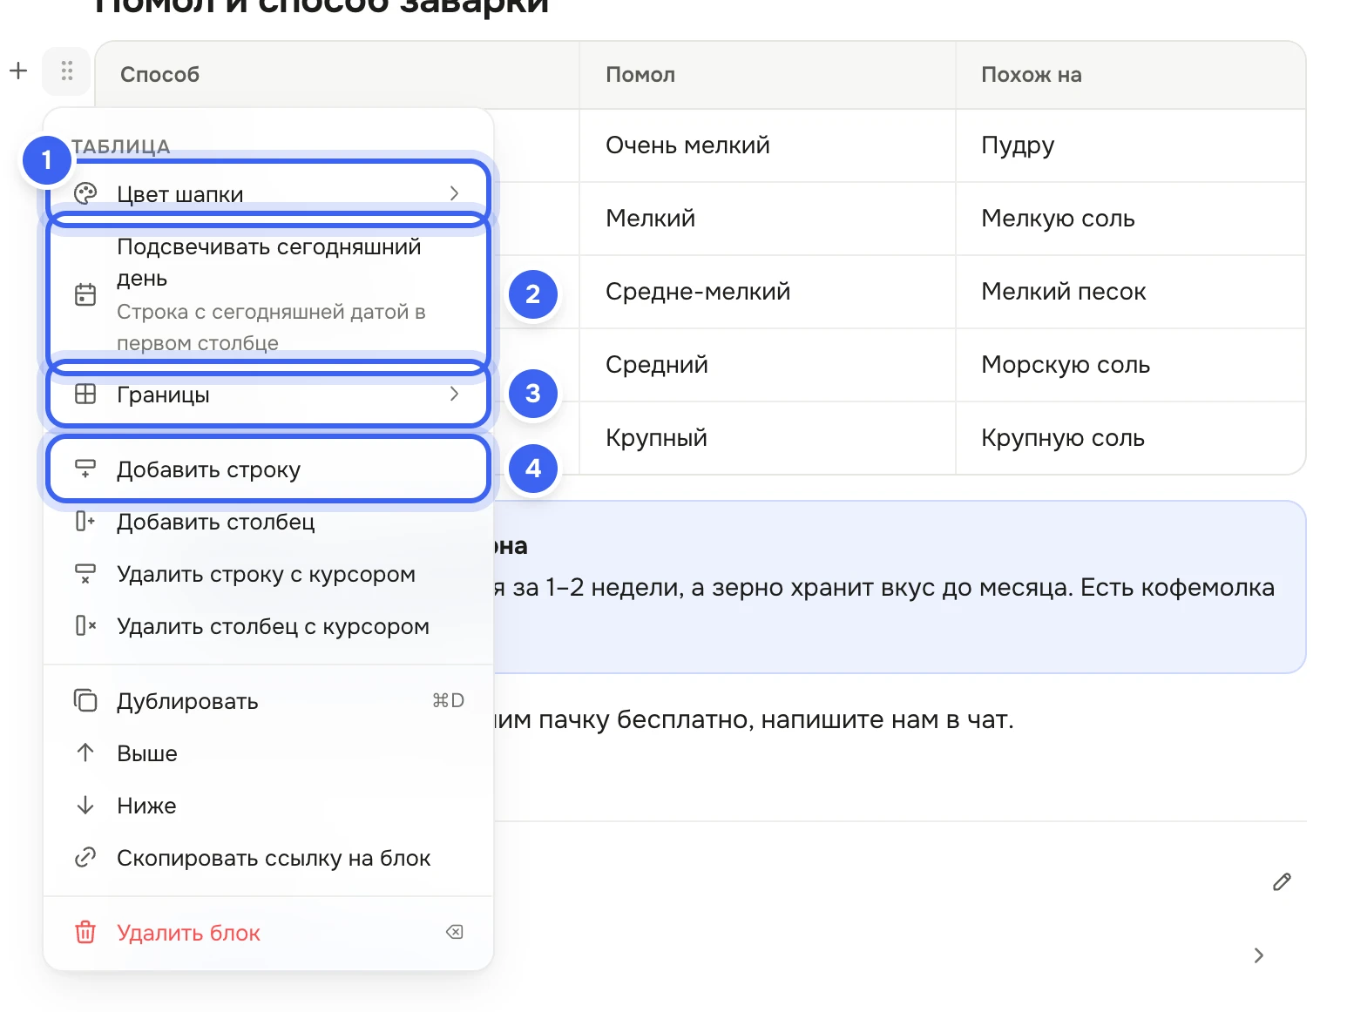
Task: Click the red trash icon
Action: pyautogui.click(x=85, y=933)
